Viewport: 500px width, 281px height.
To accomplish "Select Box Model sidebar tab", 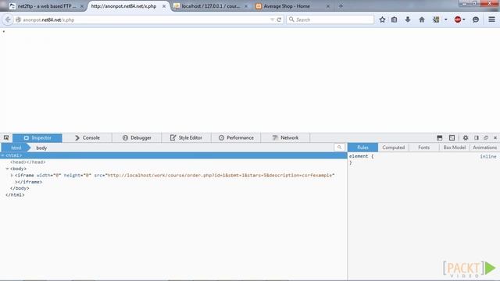I will [454, 148].
